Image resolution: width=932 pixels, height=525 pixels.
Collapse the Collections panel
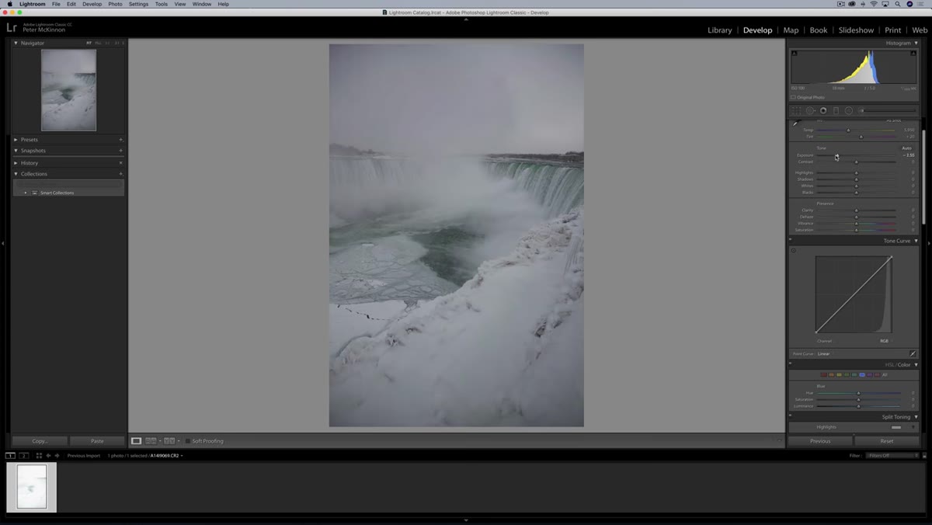pos(16,174)
